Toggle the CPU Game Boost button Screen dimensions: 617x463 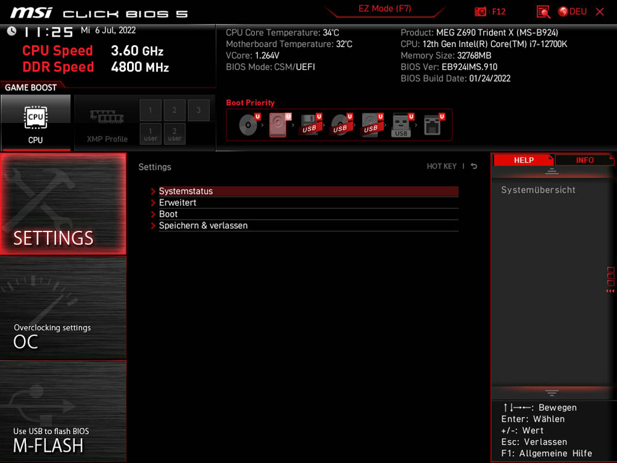point(36,123)
